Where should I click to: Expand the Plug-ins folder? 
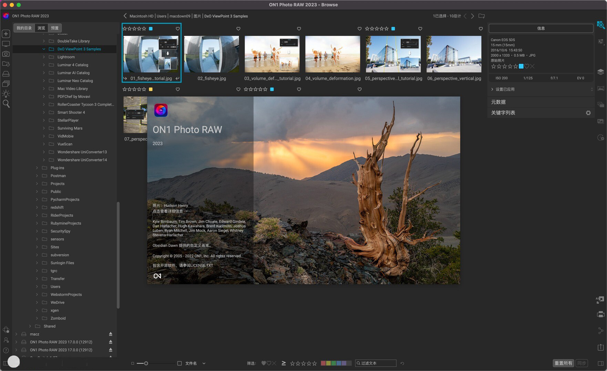[37, 168]
